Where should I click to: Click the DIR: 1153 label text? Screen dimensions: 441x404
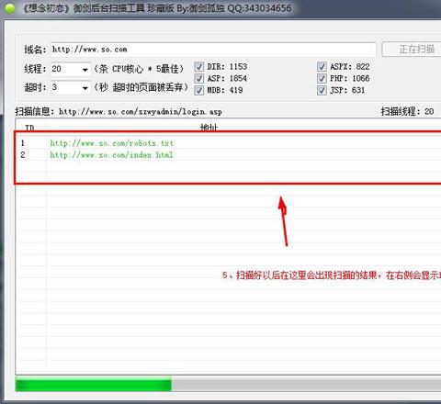tap(227, 67)
